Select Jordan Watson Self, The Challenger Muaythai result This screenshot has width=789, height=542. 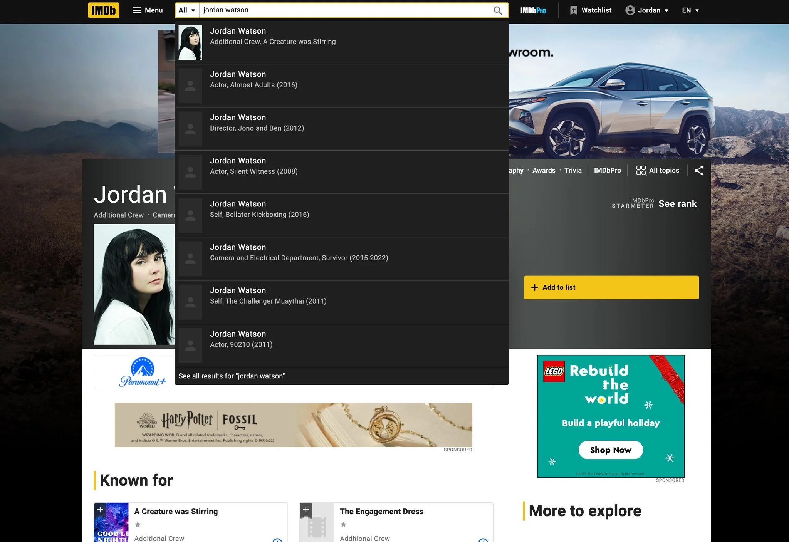342,302
